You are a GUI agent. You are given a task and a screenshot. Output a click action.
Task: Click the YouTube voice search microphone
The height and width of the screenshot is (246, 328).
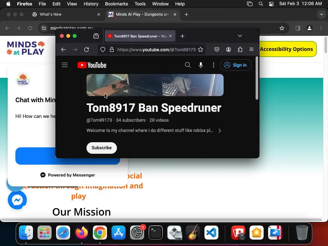coord(201,65)
